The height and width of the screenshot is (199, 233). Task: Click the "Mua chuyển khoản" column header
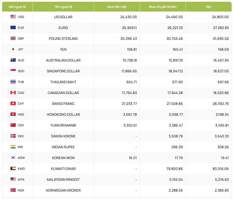162,7
